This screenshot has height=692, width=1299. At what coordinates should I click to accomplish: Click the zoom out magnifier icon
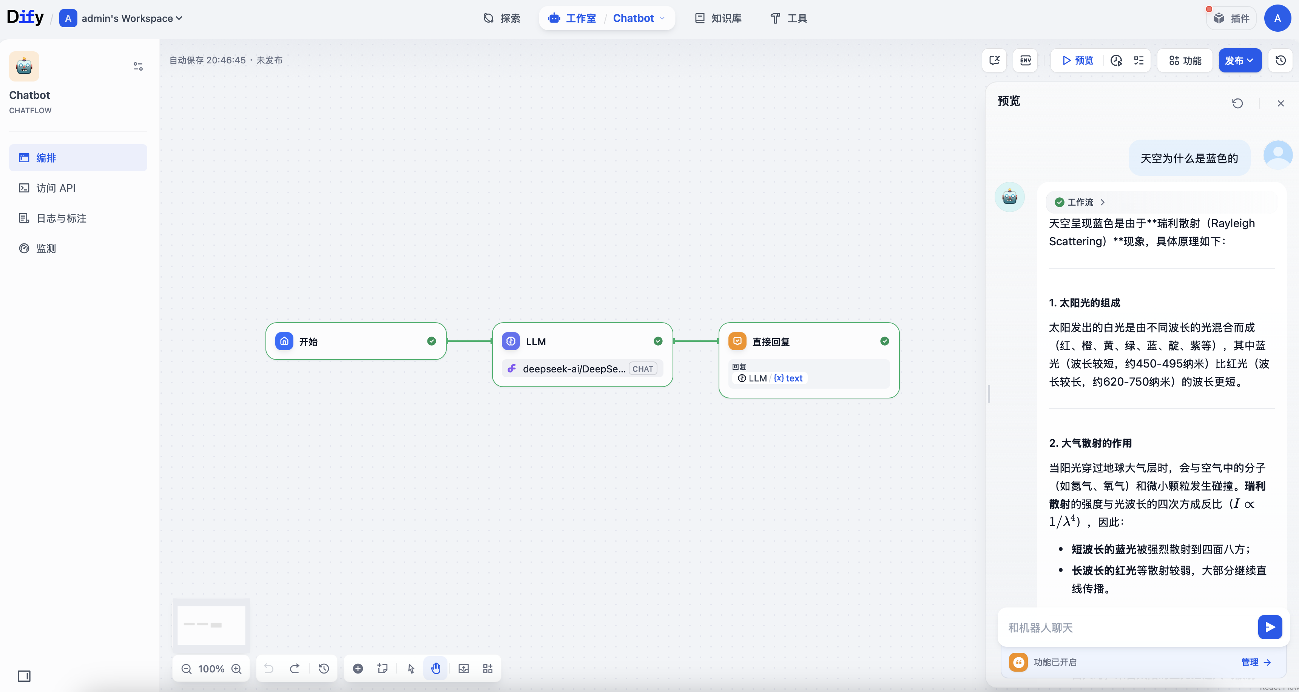click(x=187, y=668)
